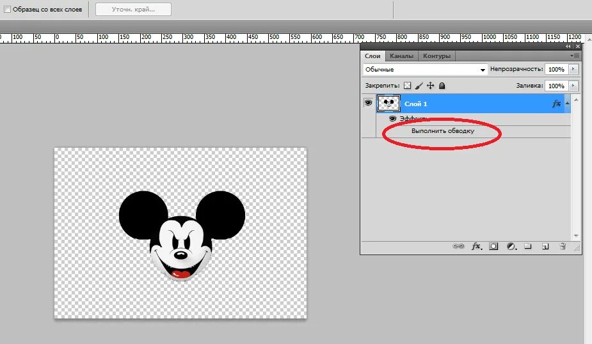
Task: Open the Непрозрачность slider arrow
Action: click(573, 70)
